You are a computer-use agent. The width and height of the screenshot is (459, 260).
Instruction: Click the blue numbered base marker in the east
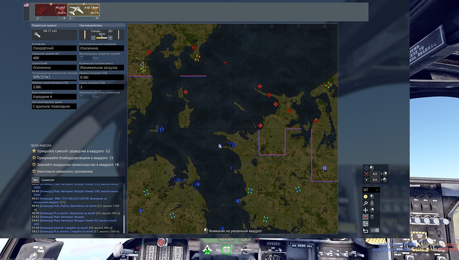tap(325, 168)
